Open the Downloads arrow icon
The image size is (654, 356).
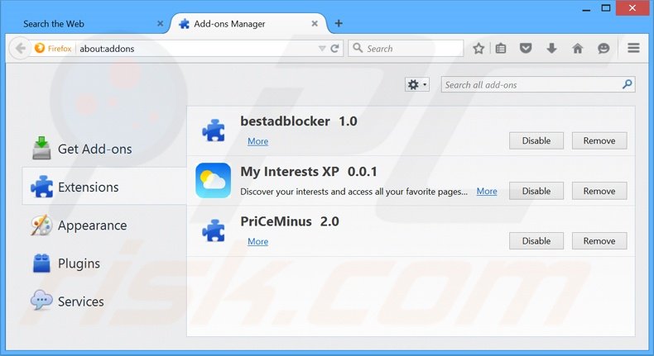pos(551,48)
